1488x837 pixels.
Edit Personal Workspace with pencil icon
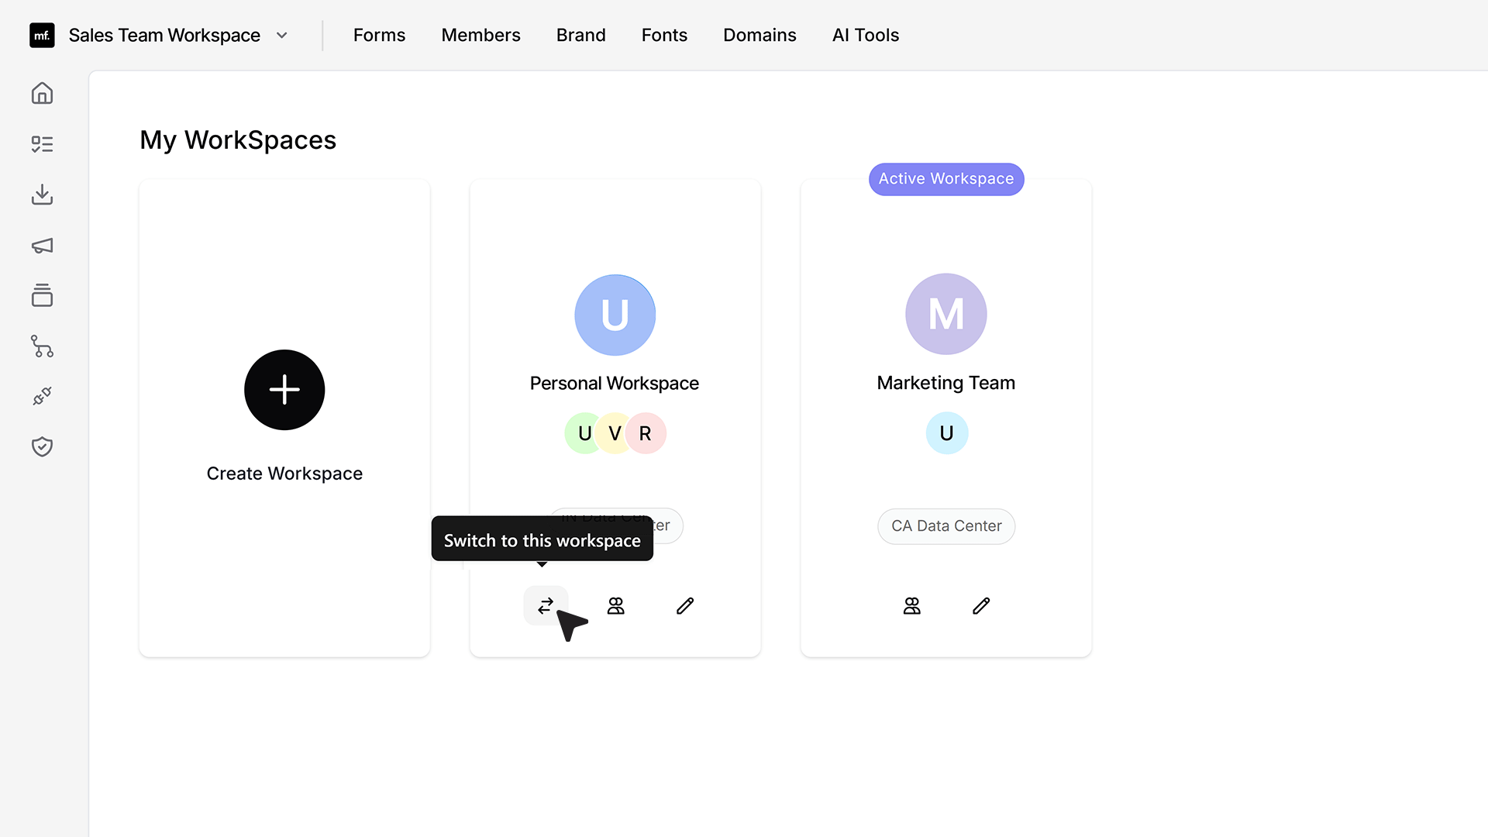tap(685, 605)
